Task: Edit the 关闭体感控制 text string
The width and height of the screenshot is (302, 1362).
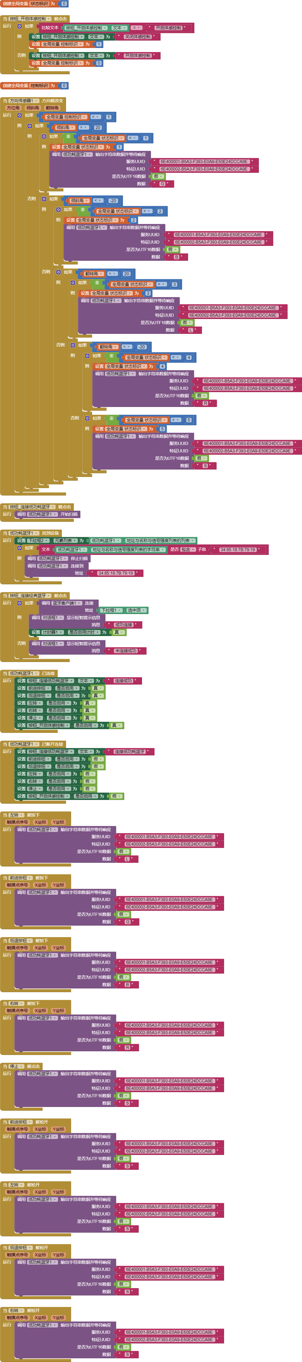Action: coord(137,37)
